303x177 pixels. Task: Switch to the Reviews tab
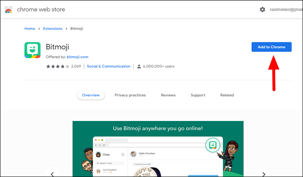coord(168,95)
